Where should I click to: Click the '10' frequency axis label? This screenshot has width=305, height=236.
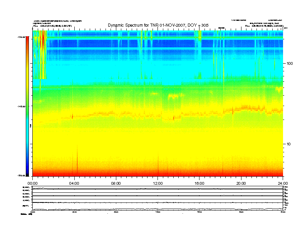pyautogui.click(x=288, y=144)
